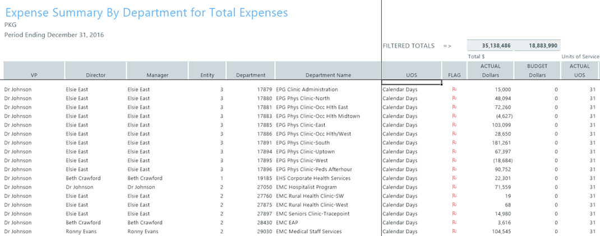
Task: Click the Manager column header
Action: 158,75
